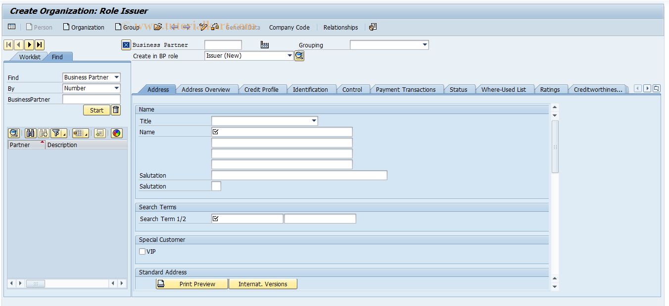This screenshot has width=669, height=306.
Task: Open the Status tab
Action: point(459,89)
